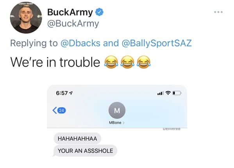Screen dimensions: 234x168
Task: Click the blue verified badge
Action: [x=99, y=12]
